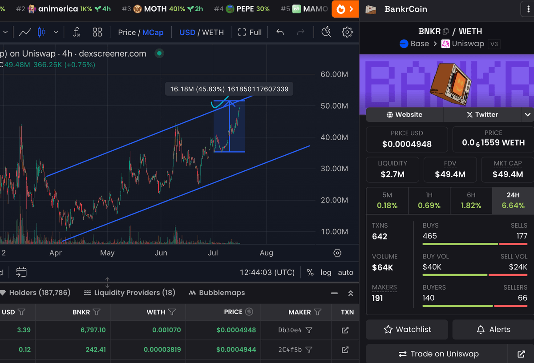Minimize the transactions panel dash icon
Image resolution: width=534 pixels, height=363 pixels.
(334, 293)
